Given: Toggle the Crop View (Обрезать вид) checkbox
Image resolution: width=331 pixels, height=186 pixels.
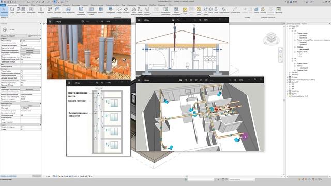Looking at the screenshot, I should click(x=22, y=71).
